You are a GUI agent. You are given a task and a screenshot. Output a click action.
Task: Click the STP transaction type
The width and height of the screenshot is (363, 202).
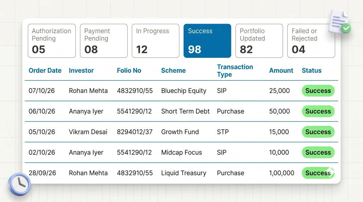point(223,132)
